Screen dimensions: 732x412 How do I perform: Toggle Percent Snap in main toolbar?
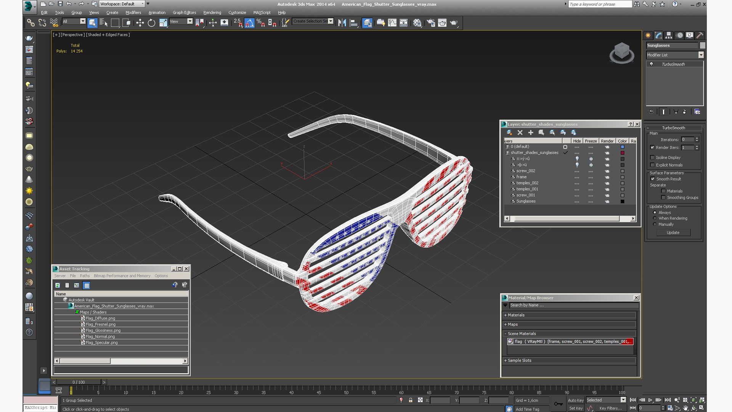(x=261, y=23)
